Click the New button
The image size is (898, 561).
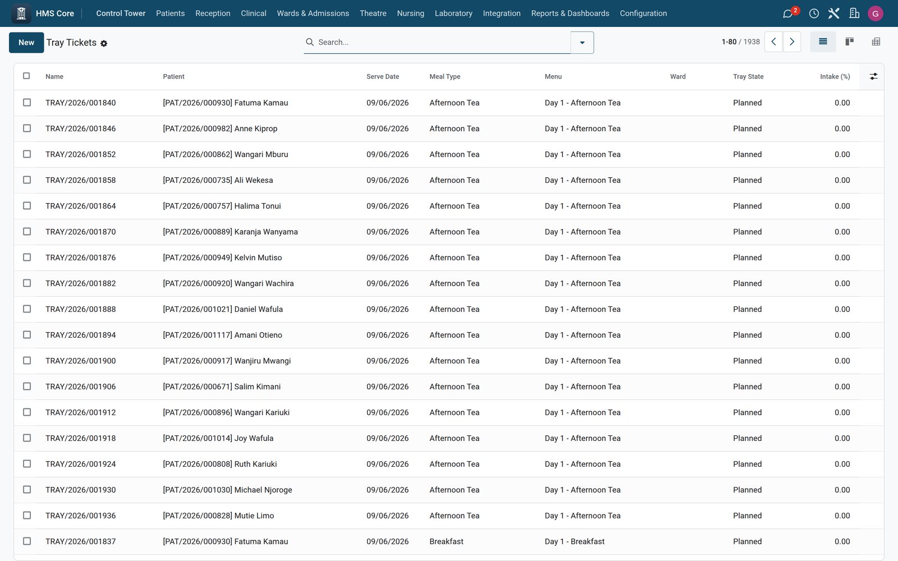[x=26, y=43]
